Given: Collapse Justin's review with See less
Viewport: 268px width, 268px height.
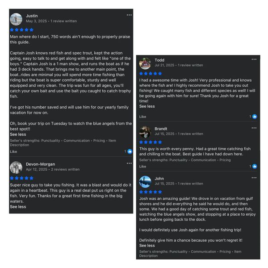Looking at the screenshot, I should [18, 134].
